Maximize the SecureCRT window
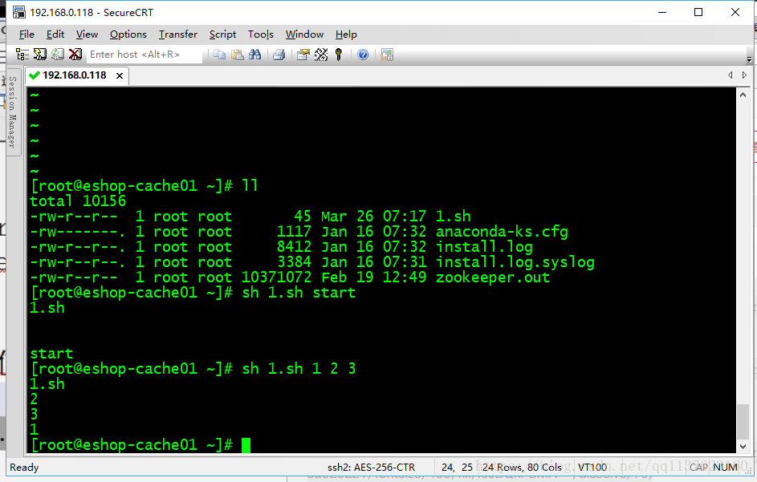 click(x=698, y=12)
